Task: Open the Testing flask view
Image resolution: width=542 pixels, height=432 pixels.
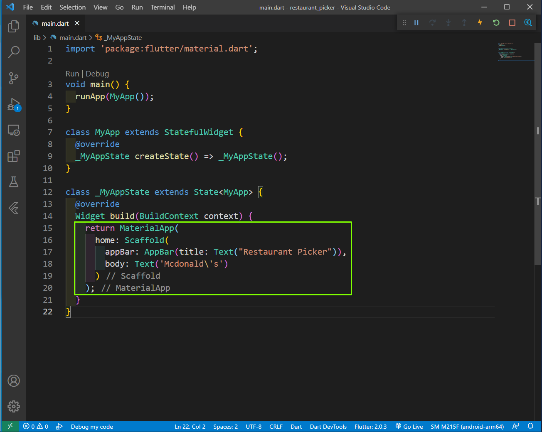Action: click(14, 182)
